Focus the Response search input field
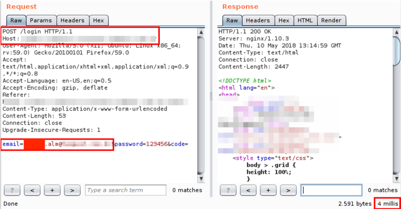401x209 pixels. click(x=331, y=190)
